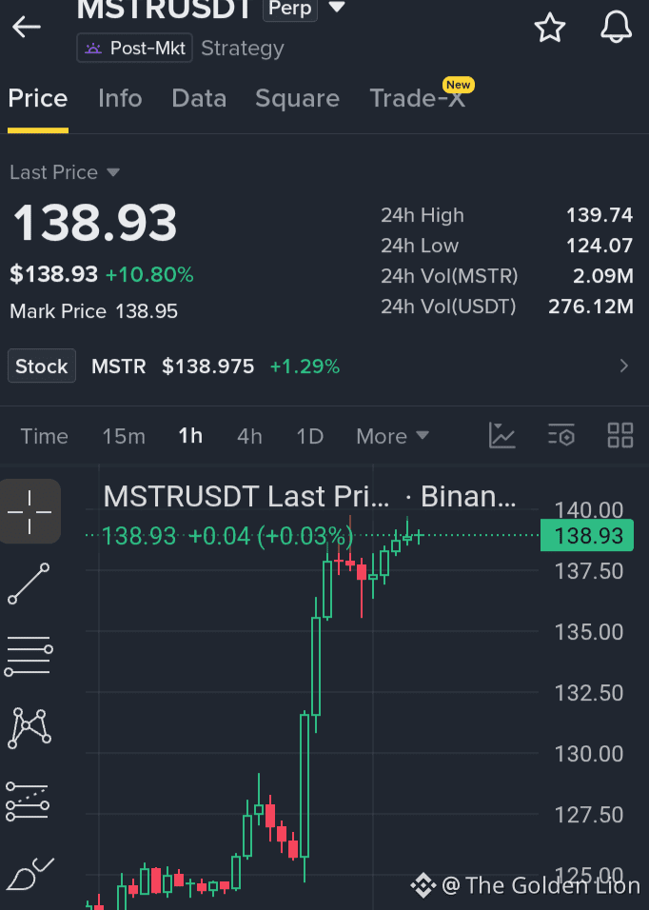Select the Fibonacci retracement tool
This screenshot has height=910, width=649.
[x=28, y=801]
